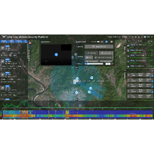Tick the blue checkbox above the lower right record list
Viewport: 154px width, 154px height.
coord(152,71)
